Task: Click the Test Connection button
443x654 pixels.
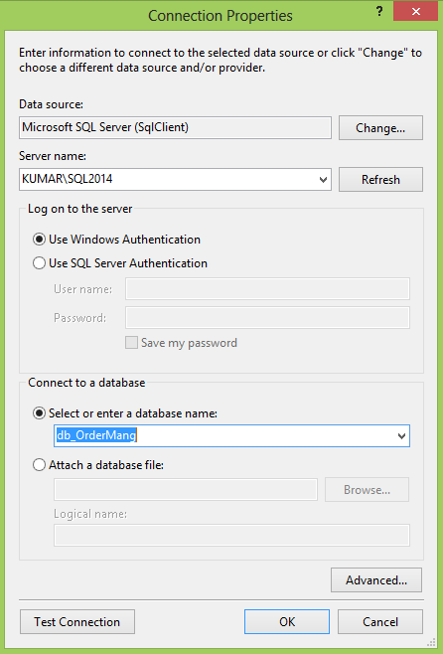Action: pyautogui.click(x=77, y=622)
